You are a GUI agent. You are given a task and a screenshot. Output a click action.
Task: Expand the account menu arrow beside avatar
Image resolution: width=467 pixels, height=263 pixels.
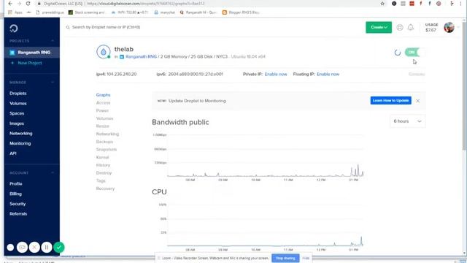click(x=458, y=28)
